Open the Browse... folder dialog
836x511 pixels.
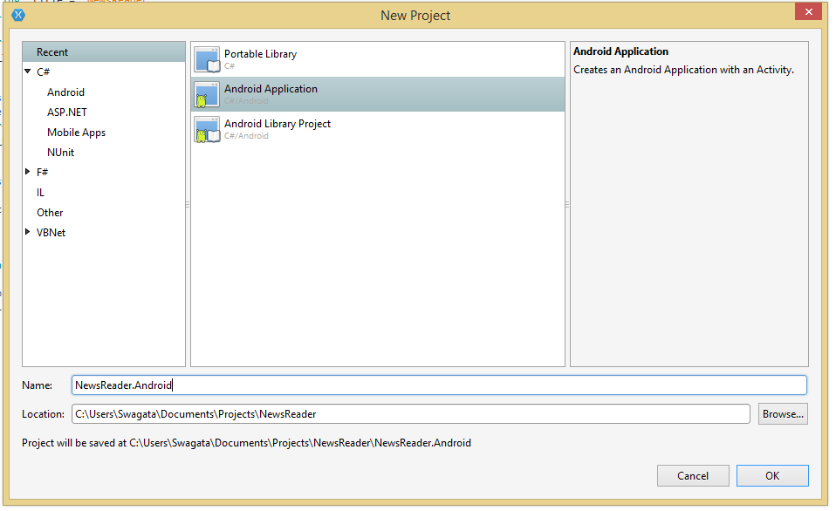click(x=783, y=414)
